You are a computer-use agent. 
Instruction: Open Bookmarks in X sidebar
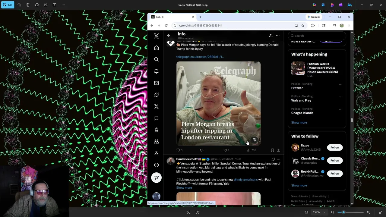[156, 118]
